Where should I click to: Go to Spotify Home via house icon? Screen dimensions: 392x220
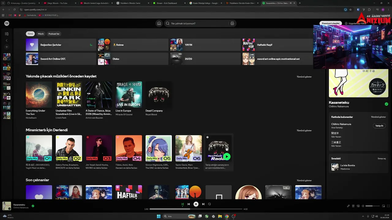(x=159, y=23)
